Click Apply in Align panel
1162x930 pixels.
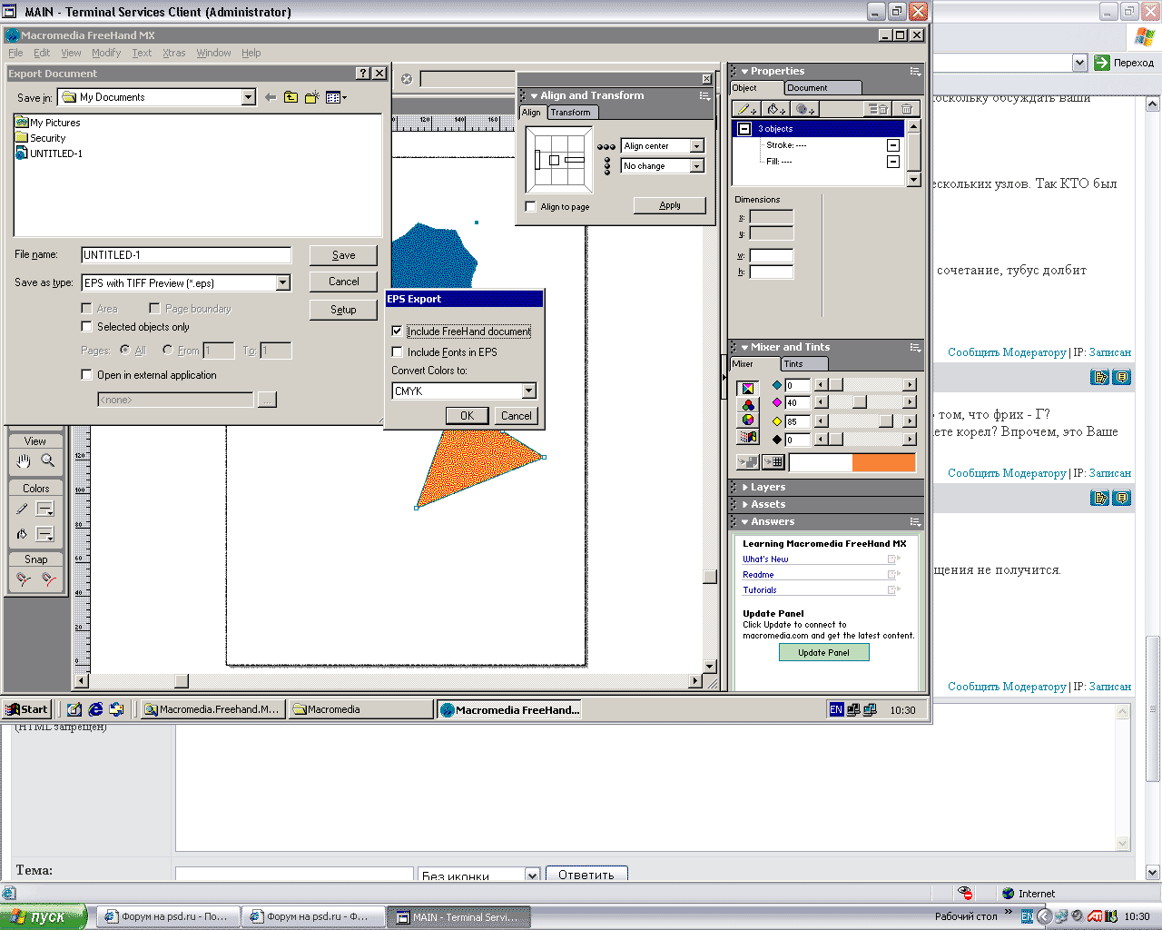[670, 205]
